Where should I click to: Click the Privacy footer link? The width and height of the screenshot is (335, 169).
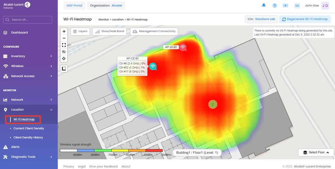[x=69, y=166]
